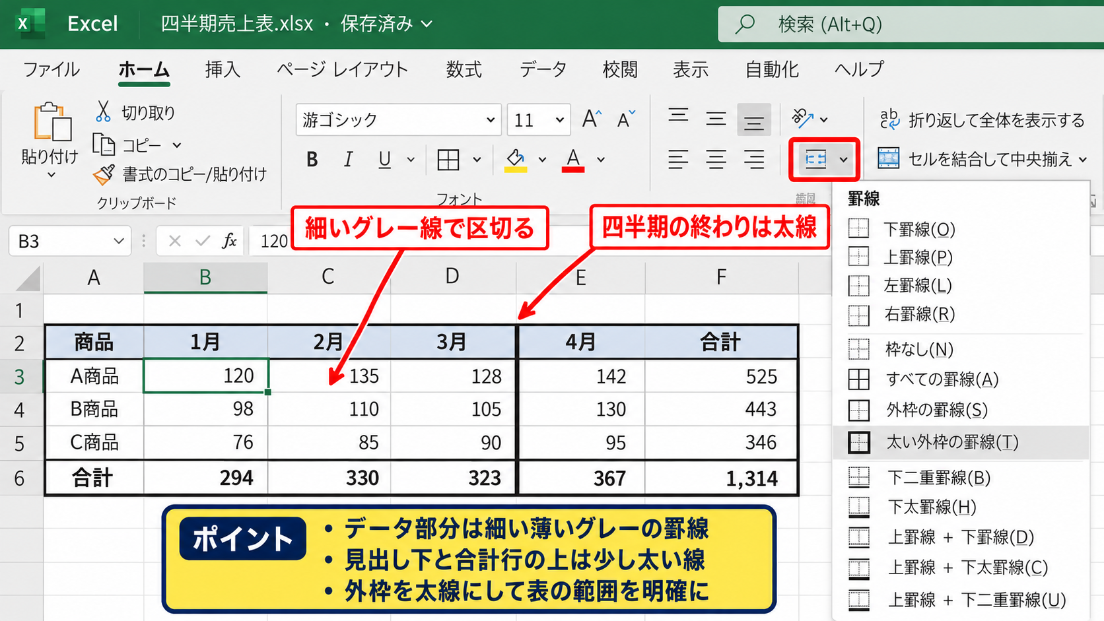The height and width of the screenshot is (621, 1104).
Task: Apply the red font color
Action: [573, 160]
